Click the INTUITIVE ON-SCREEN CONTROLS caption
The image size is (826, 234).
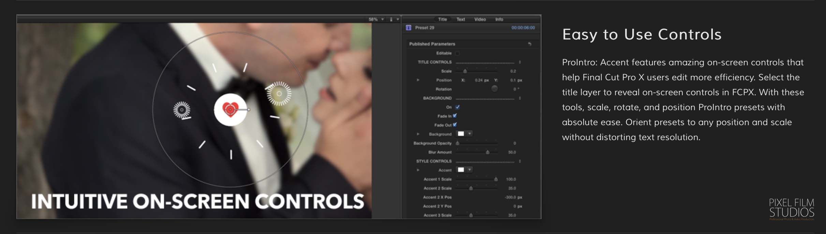point(197,201)
